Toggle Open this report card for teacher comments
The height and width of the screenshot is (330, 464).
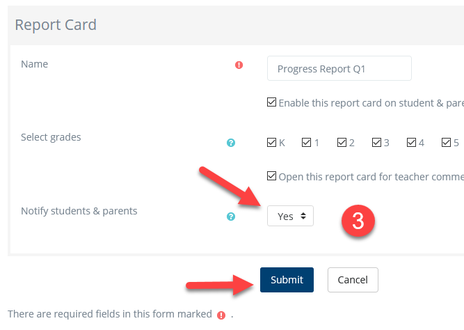pos(272,176)
